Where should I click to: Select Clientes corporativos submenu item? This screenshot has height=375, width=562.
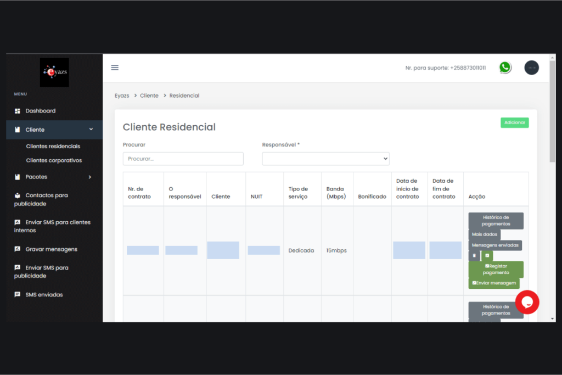[x=54, y=160]
